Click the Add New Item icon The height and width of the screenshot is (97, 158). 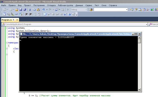[11, 10]
